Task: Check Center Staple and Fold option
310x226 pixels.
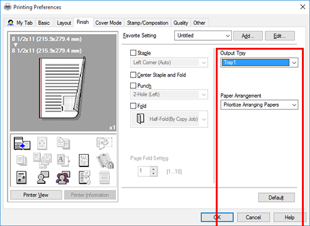Action: point(133,75)
